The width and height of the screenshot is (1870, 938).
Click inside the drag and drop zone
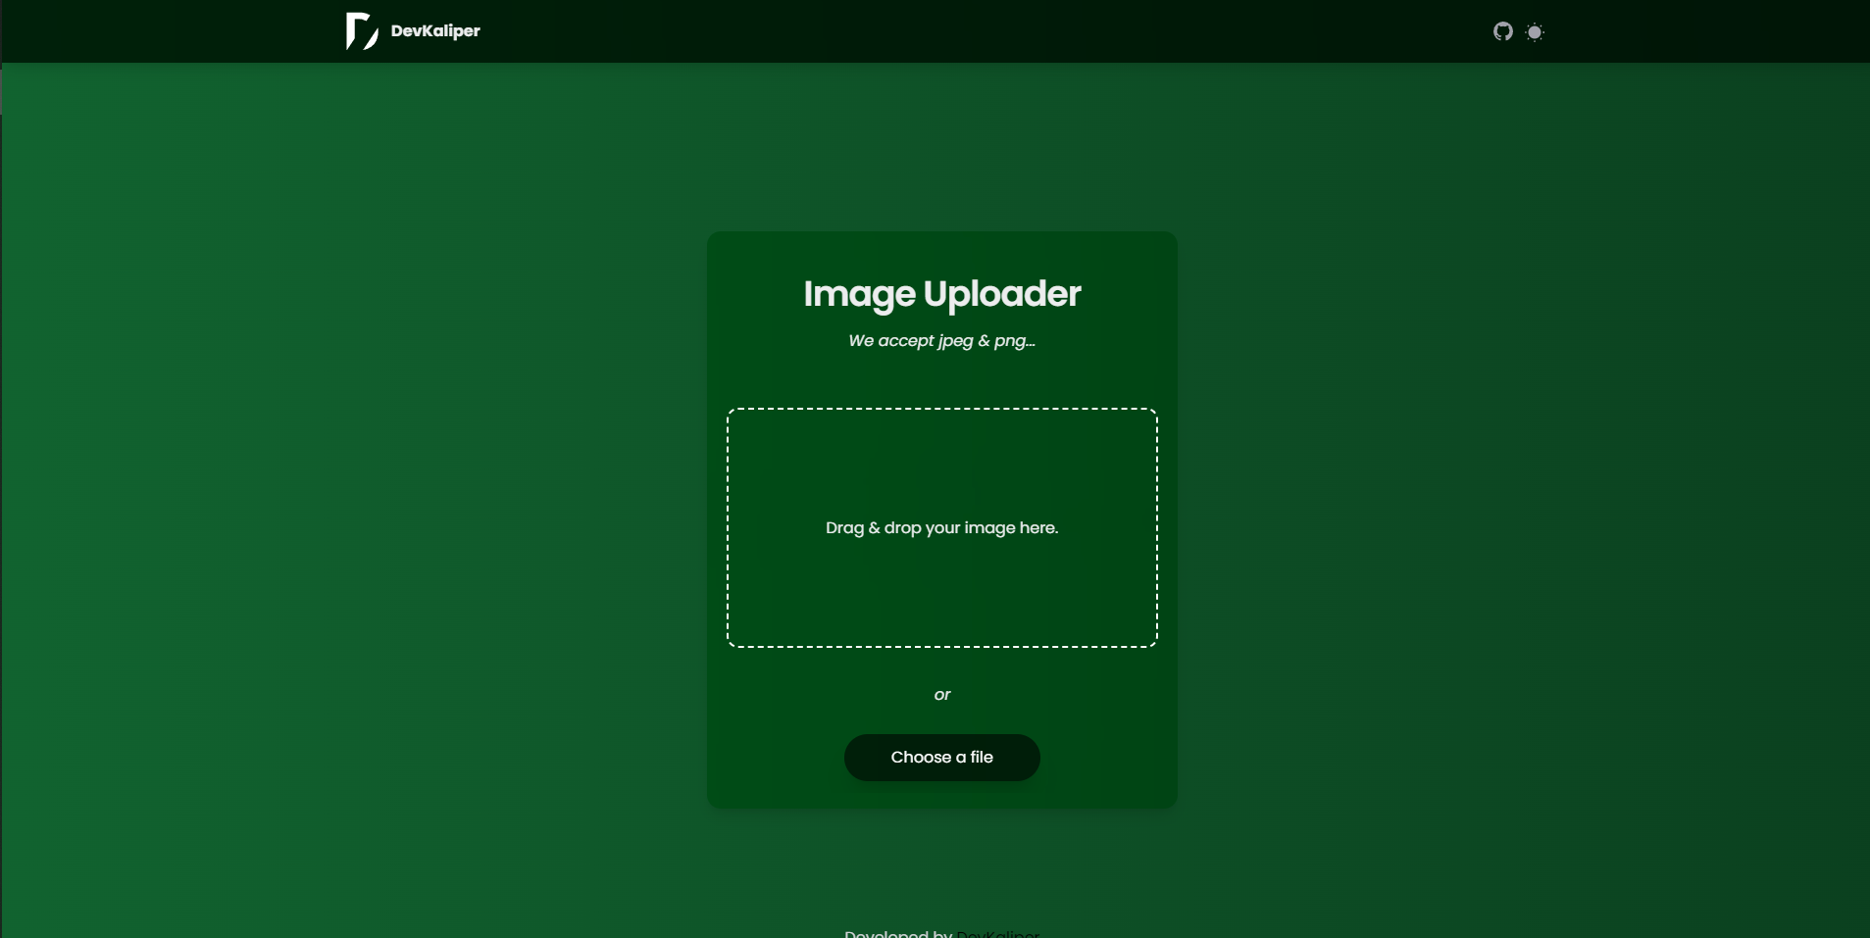point(940,528)
